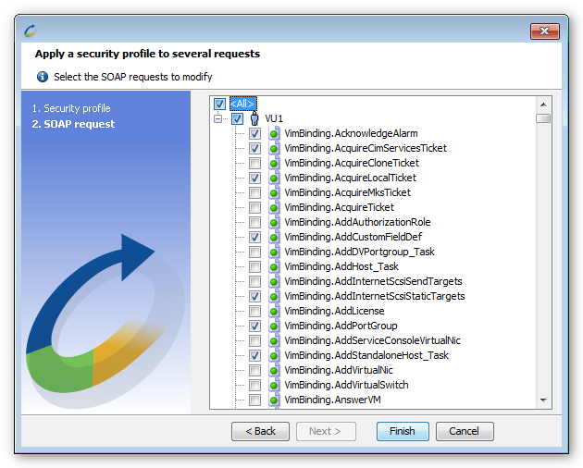Click the SOAP icon beside VimBinding.AcknowledgeAlarm
Image resolution: width=583 pixels, height=468 pixels.
[274, 133]
